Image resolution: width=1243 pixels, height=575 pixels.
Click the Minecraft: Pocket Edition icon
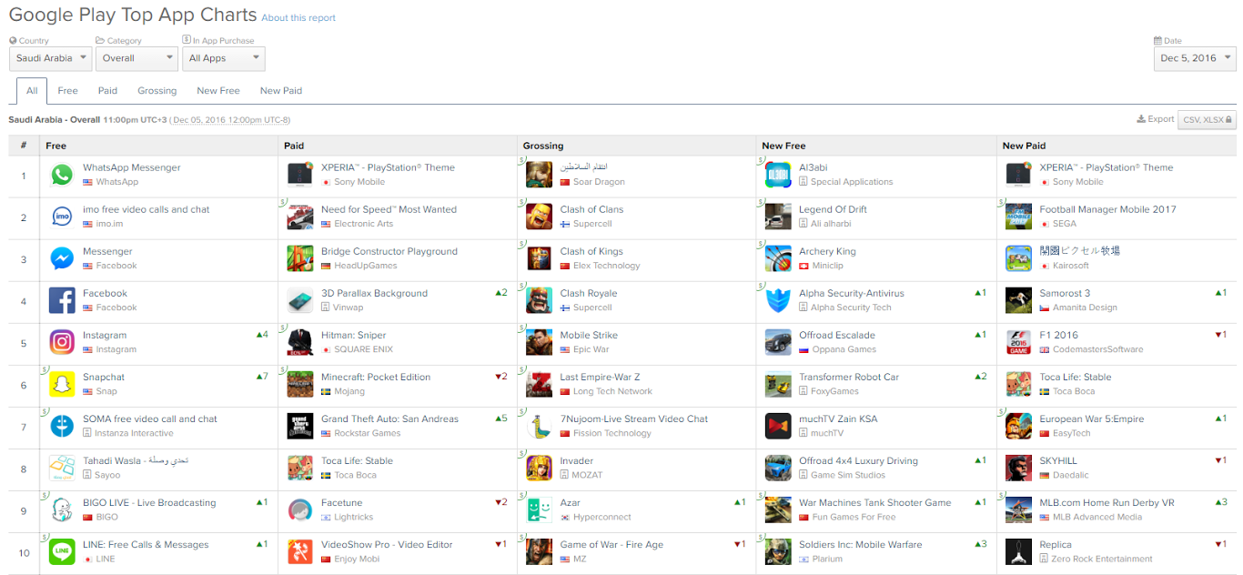pos(300,384)
